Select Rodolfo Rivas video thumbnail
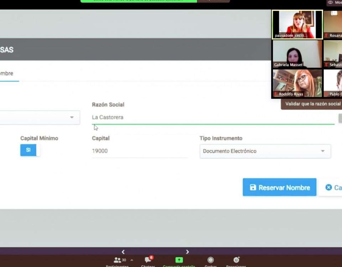The width and height of the screenshot is (342, 267). [297, 83]
